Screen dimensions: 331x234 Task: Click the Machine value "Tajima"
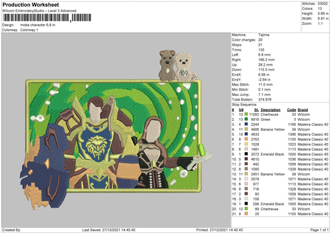tap(264, 35)
